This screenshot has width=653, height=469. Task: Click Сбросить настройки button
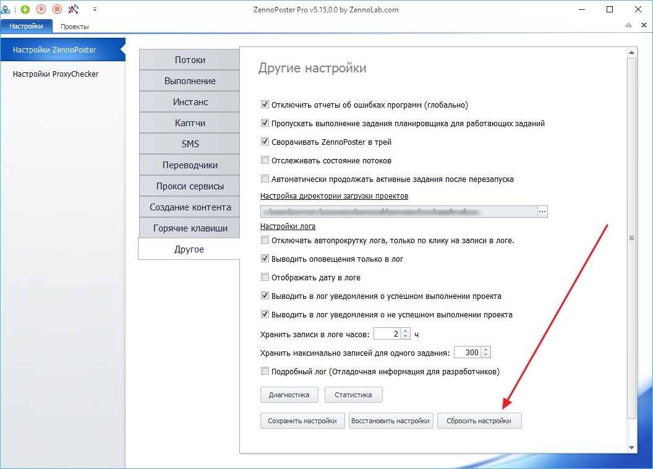pos(479,421)
